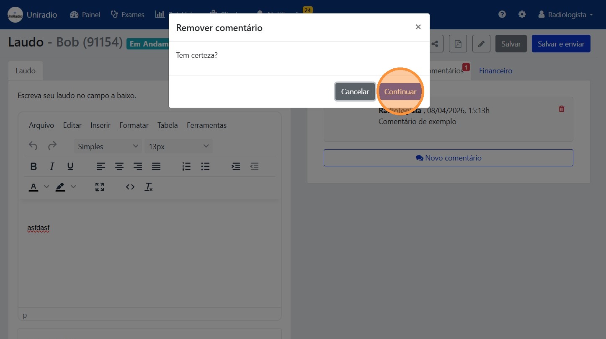
Task: Clear text formatting with the Ix tool
Action: (148, 187)
